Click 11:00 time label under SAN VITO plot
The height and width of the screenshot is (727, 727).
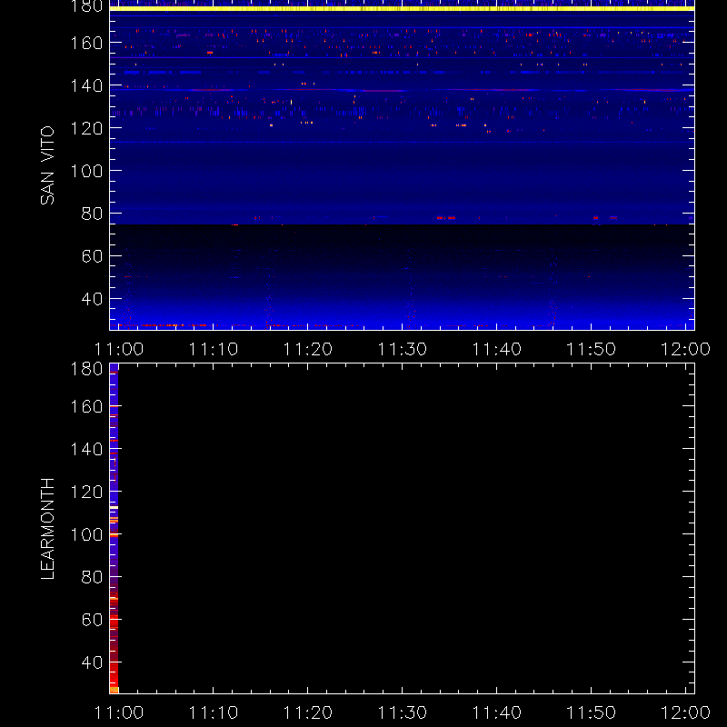click(119, 349)
